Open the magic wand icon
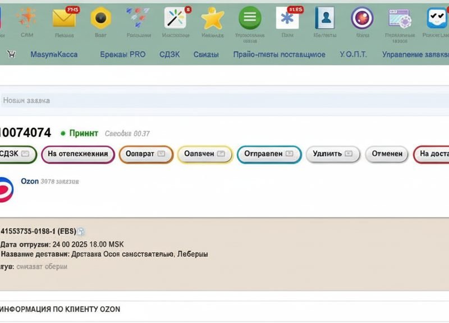The image size is (449, 323). pyautogui.click(x=175, y=18)
